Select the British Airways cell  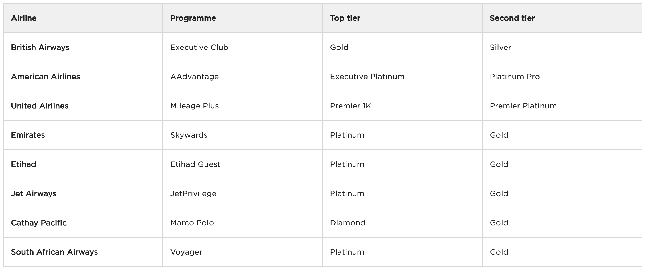(40, 47)
